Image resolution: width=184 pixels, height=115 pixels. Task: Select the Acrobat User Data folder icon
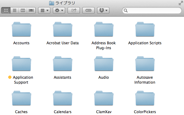[63, 29]
